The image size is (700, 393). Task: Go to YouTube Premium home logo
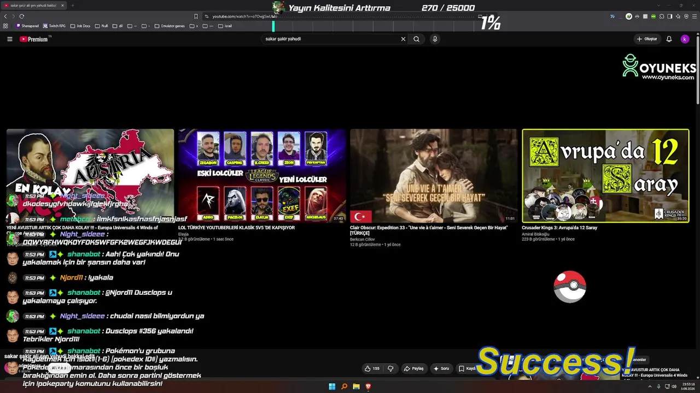pyautogui.click(x=34, y=39)
